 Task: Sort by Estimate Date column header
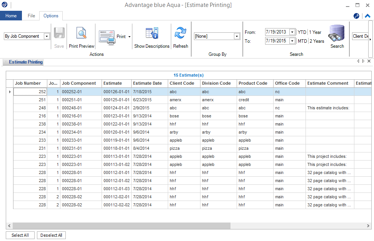coord(150,83)
